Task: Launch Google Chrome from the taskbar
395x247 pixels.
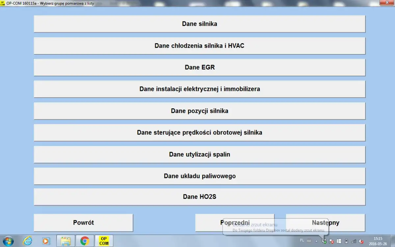Action: pos(85,241)
